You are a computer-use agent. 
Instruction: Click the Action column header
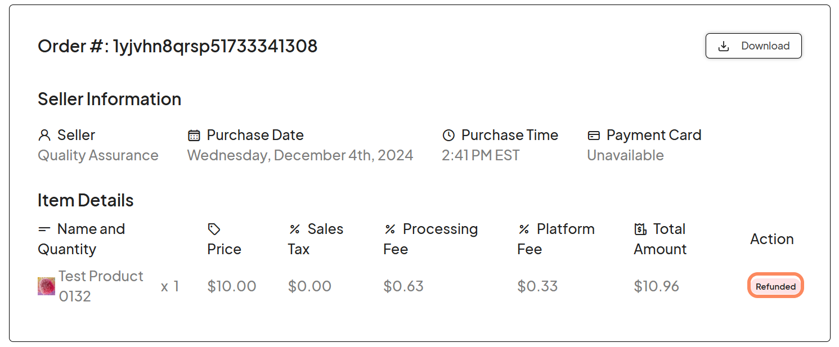point(771,239)
